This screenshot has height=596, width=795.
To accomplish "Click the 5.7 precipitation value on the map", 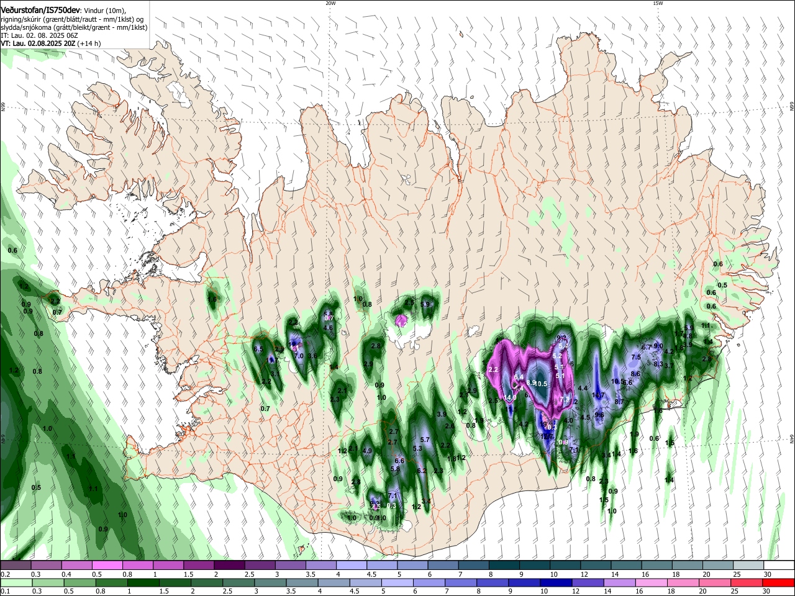I will pyautogui.click(x=425, y=440).
